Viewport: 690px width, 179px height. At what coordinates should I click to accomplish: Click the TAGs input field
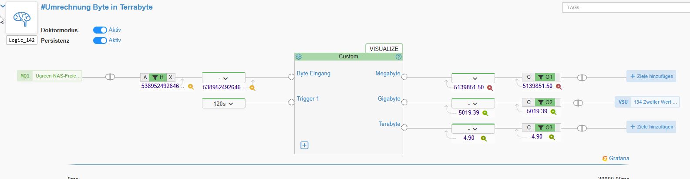pyautogui.click(x=626, y=7)
